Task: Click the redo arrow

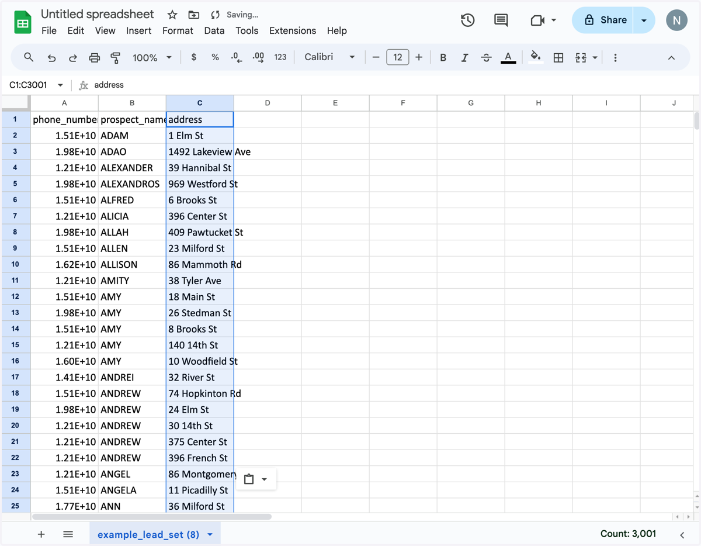Action: [73, 57]
